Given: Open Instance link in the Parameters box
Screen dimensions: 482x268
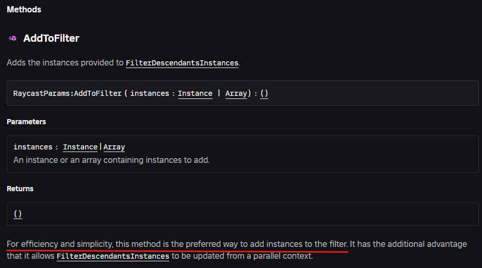Looking at the screenshot, I should (x=80, y=147).
